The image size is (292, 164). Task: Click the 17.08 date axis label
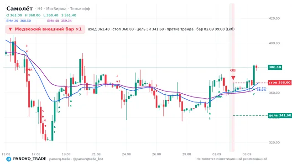click(36, 154)
